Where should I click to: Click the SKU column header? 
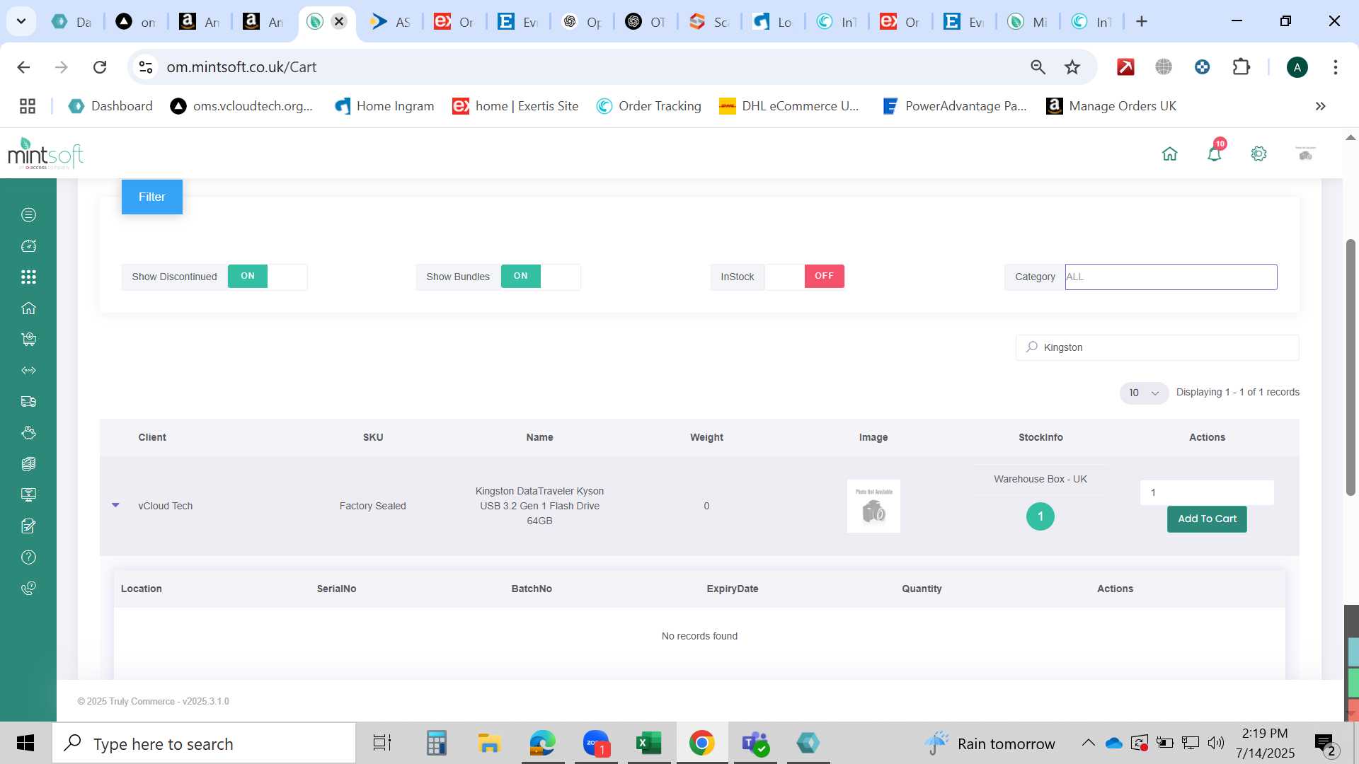point(373,437)
